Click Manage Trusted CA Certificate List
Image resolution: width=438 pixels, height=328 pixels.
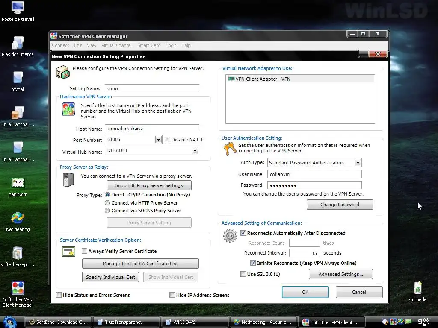pyautogui.click(x=140, y=263)
